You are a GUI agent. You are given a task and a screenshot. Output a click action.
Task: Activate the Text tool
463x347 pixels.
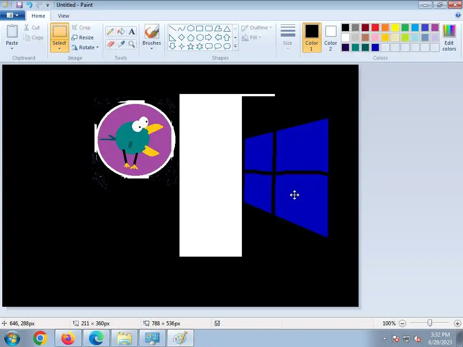point(132,31)
